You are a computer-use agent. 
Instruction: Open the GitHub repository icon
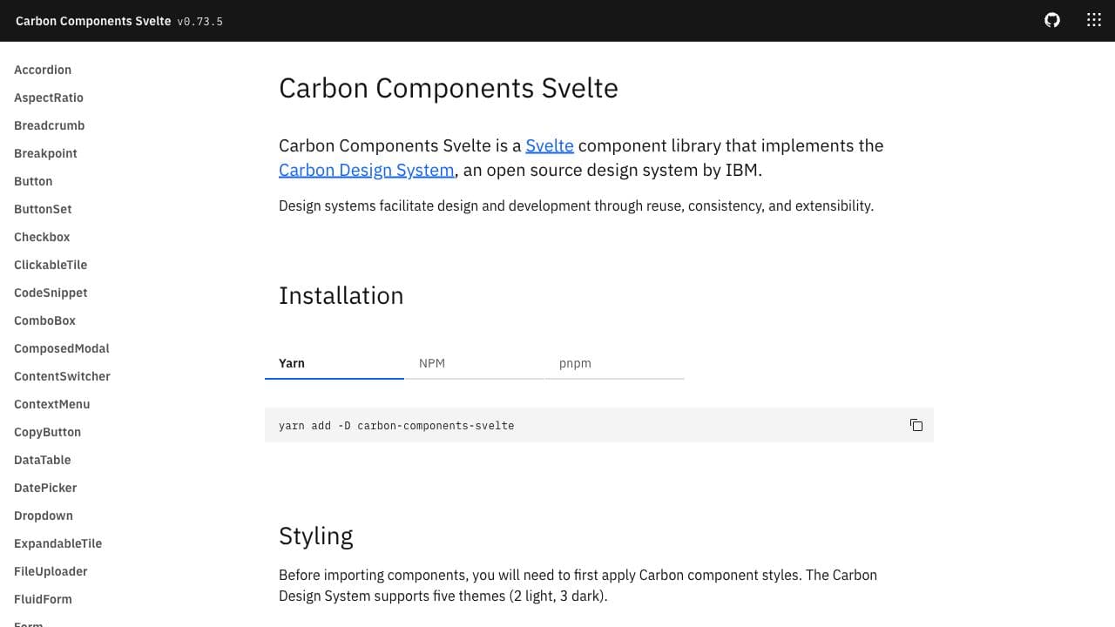point(1052,20)
